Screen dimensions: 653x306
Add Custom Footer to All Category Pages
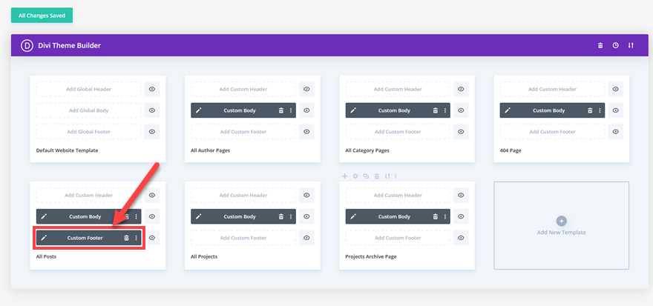[x=398, y=132]
